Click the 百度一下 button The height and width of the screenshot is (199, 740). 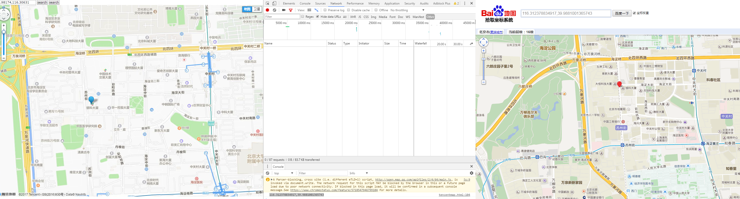click(x=622, y=13)
